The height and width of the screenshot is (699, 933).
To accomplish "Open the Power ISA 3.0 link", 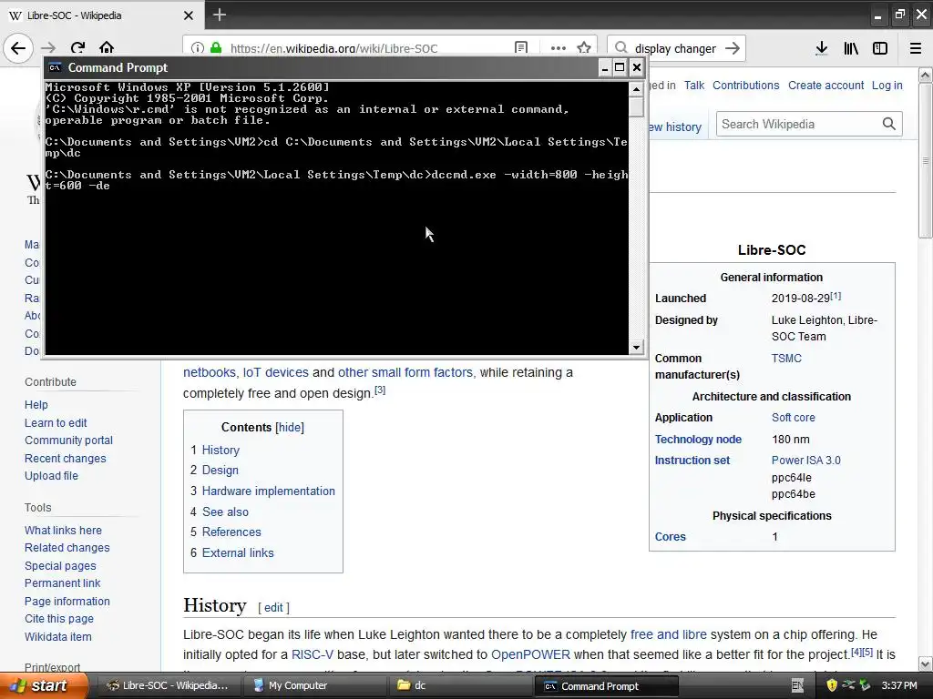I will click(805, 460).
